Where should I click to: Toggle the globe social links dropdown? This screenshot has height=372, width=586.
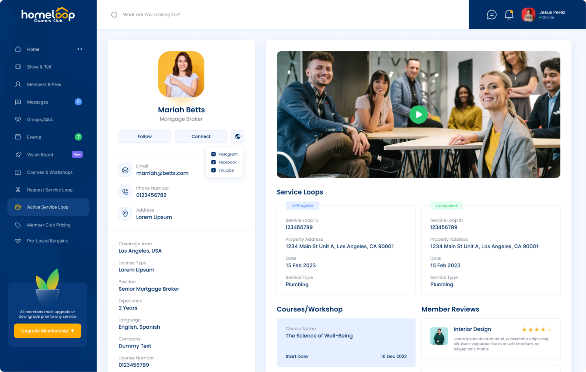tap(237, 136)
